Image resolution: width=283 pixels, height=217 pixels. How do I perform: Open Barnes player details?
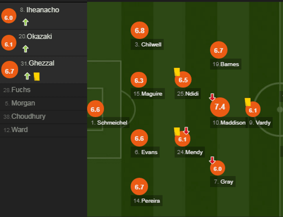pyautogui.click(x=226, y=64)
